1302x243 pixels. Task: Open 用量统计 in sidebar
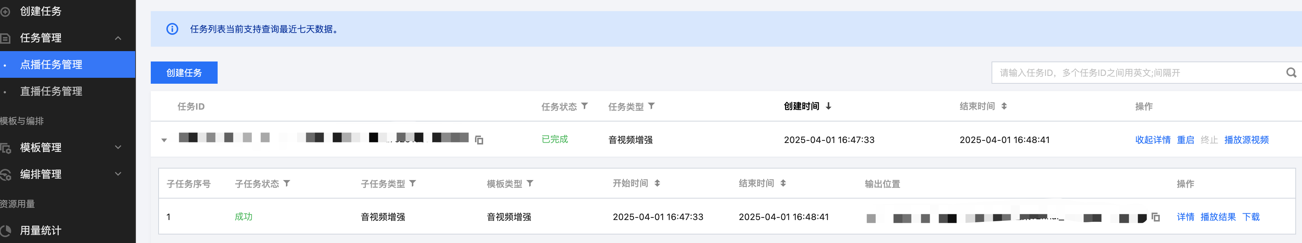pyautogui.click(x=40, y=230)
